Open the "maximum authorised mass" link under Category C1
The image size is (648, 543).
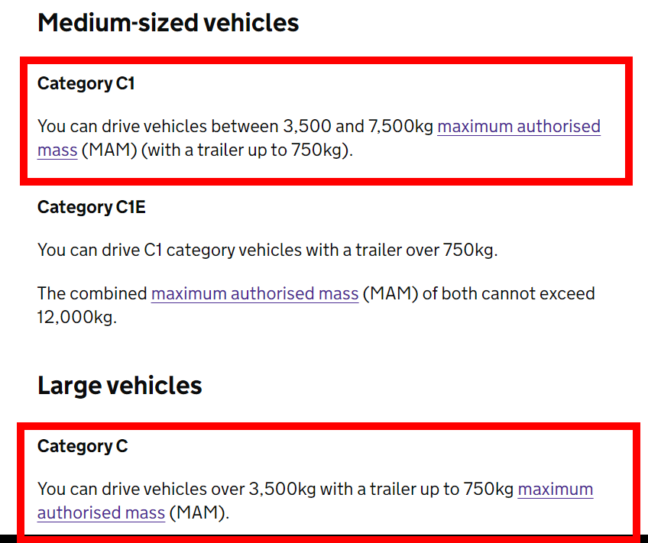click(518, 126)
